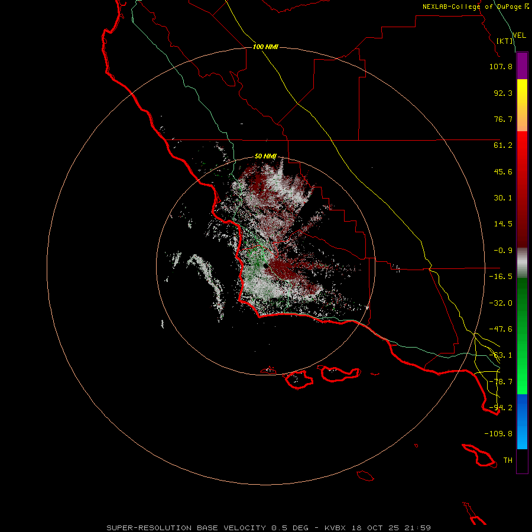
Task: Pick the purple segment of the color bar
Action: 522,66
